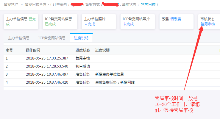The image size is (220, 119).
Task: Click the 管局审核 status in the header
Action: click(x=148, y=4)
